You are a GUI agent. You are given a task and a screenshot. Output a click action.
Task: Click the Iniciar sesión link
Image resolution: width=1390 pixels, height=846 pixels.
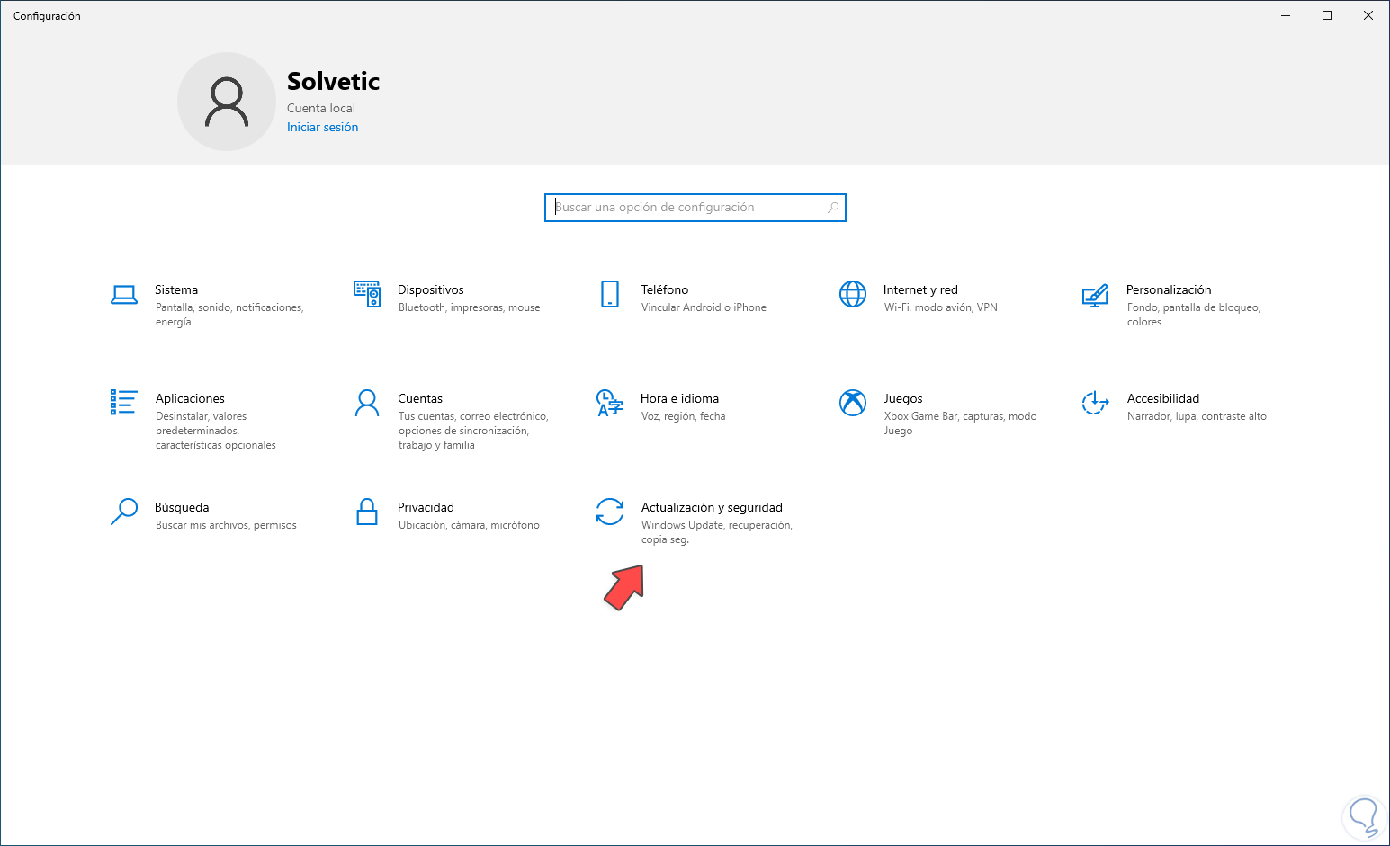click(322, 128)
